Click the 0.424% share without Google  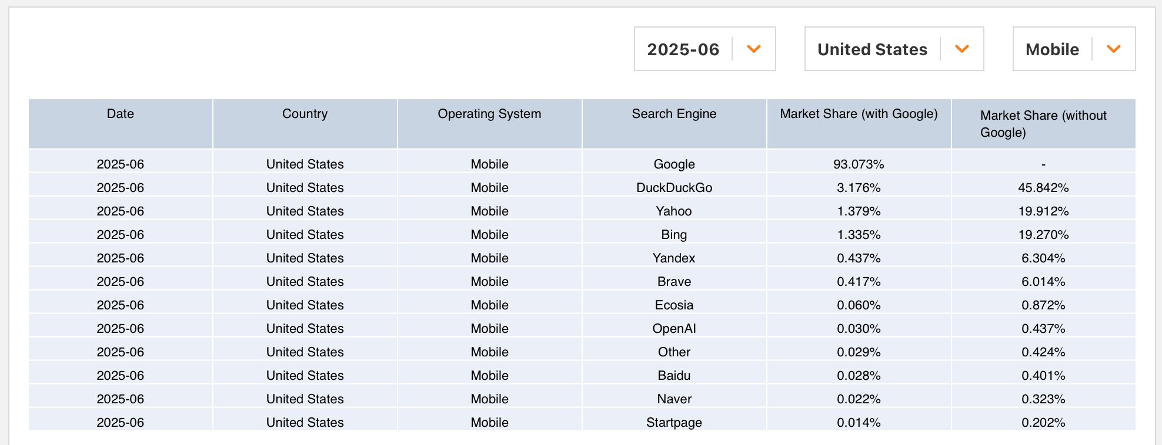tap(1043, 352)
